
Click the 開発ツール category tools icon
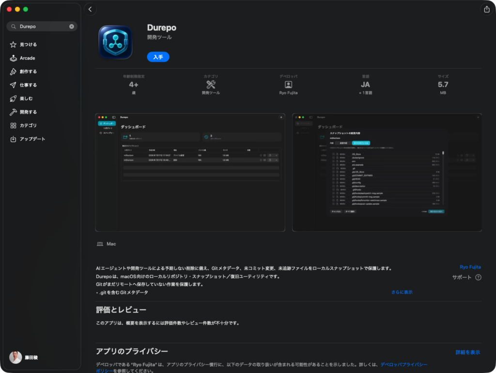(211, 84)
